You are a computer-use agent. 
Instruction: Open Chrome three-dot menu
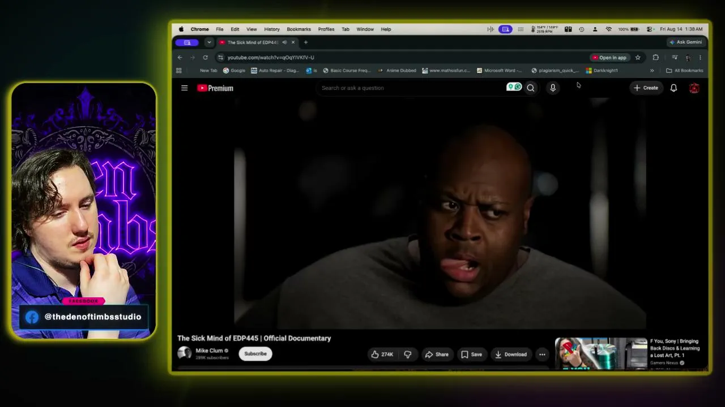pos(700,57)
